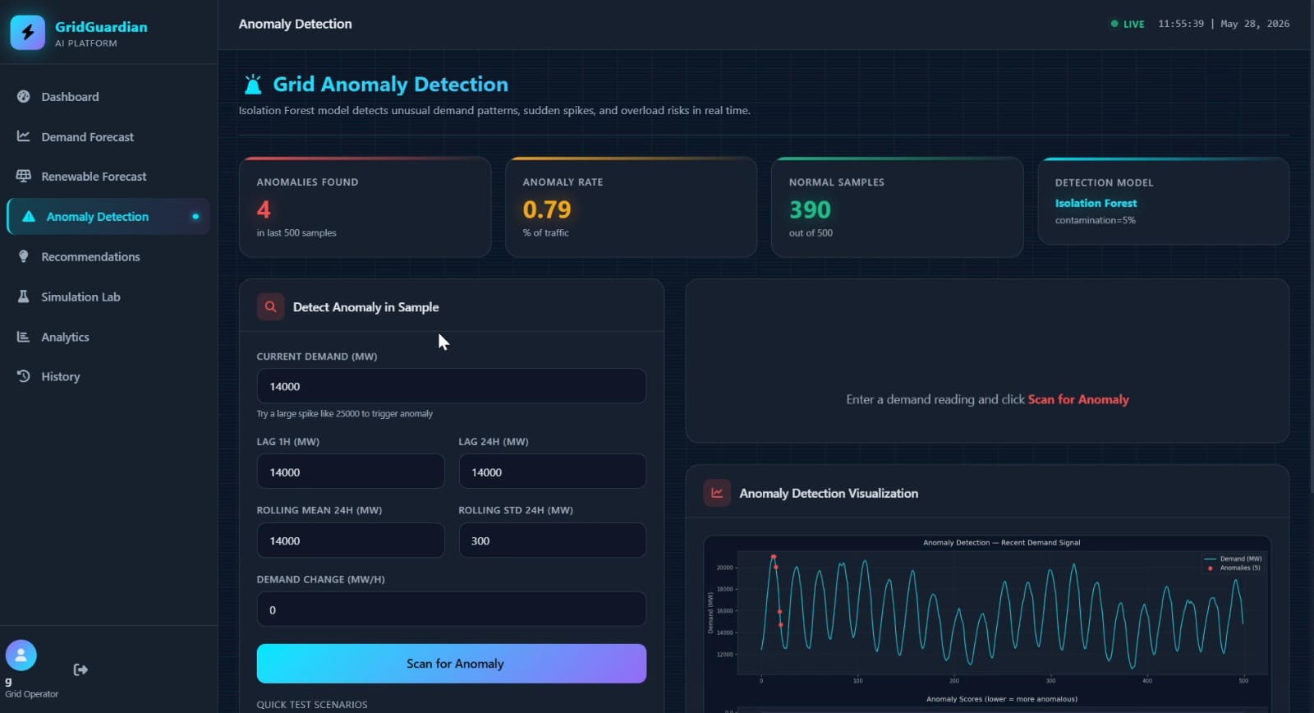Open the History menu item
The height and width of the screenshot is (713, 1314).
(x=108, y=376)
